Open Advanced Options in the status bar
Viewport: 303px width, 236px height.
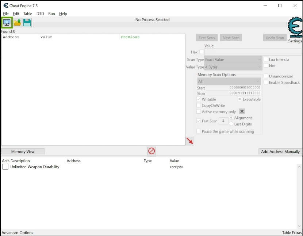[x=18, y=233]
